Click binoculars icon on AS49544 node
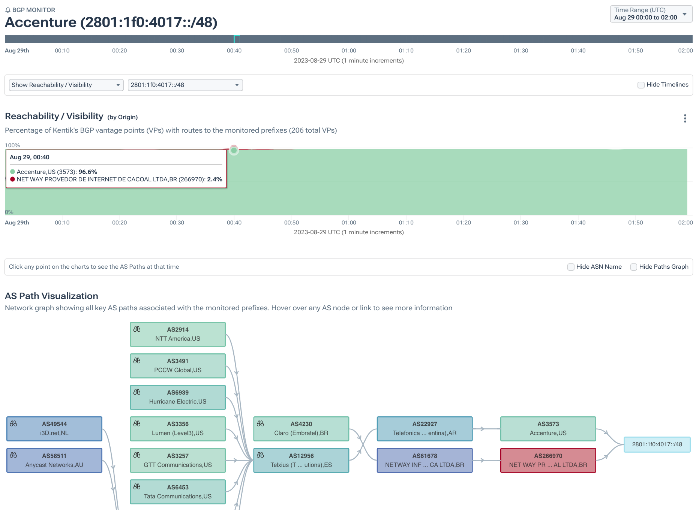The image size is (699, 510). pos(13,423)
